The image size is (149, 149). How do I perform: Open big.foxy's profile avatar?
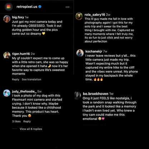pos(7,19)
